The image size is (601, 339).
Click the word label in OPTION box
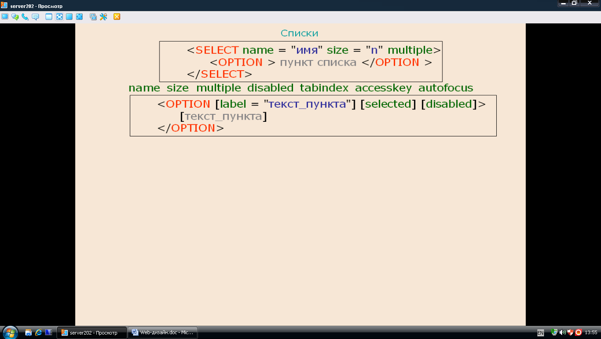click(x=234, y=104)
